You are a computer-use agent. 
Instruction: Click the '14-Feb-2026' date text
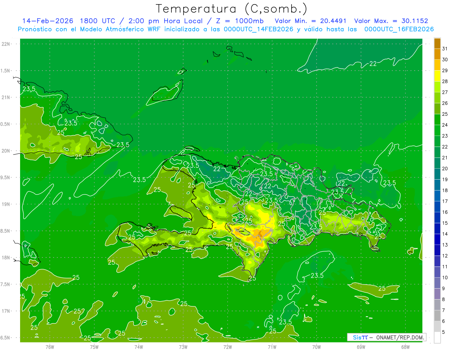48,21
